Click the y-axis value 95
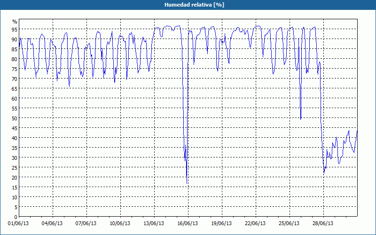376x235 pixels. [x=15, y=30]
